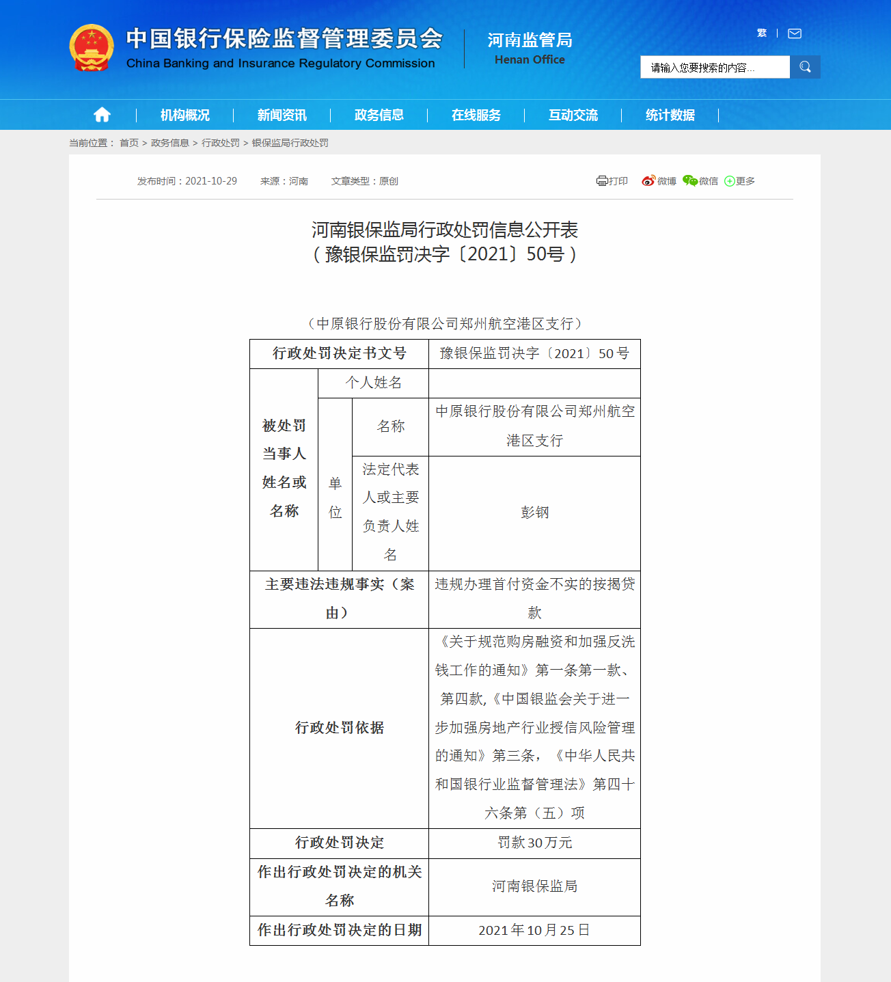Click the 主要违法违规事实（案由） label cell
The height and width of the screenshot is (982, 891).
click(340, 599)
